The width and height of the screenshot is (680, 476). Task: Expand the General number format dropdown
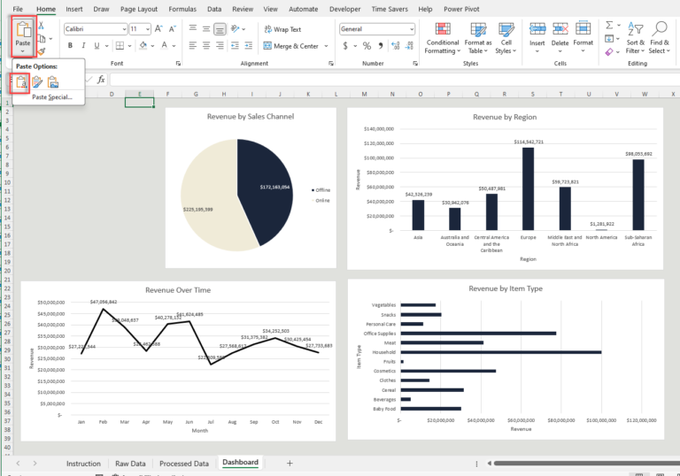click(x=411, y=29)
